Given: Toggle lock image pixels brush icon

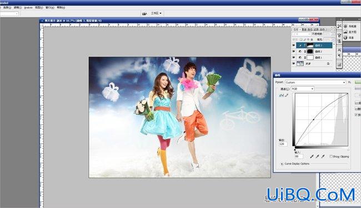Looking at the screenshot, I should (x=304, y=40).
